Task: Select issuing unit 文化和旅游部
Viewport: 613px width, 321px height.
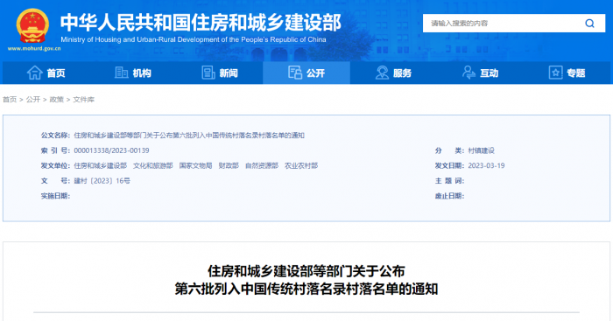Action: coord(153,165)
